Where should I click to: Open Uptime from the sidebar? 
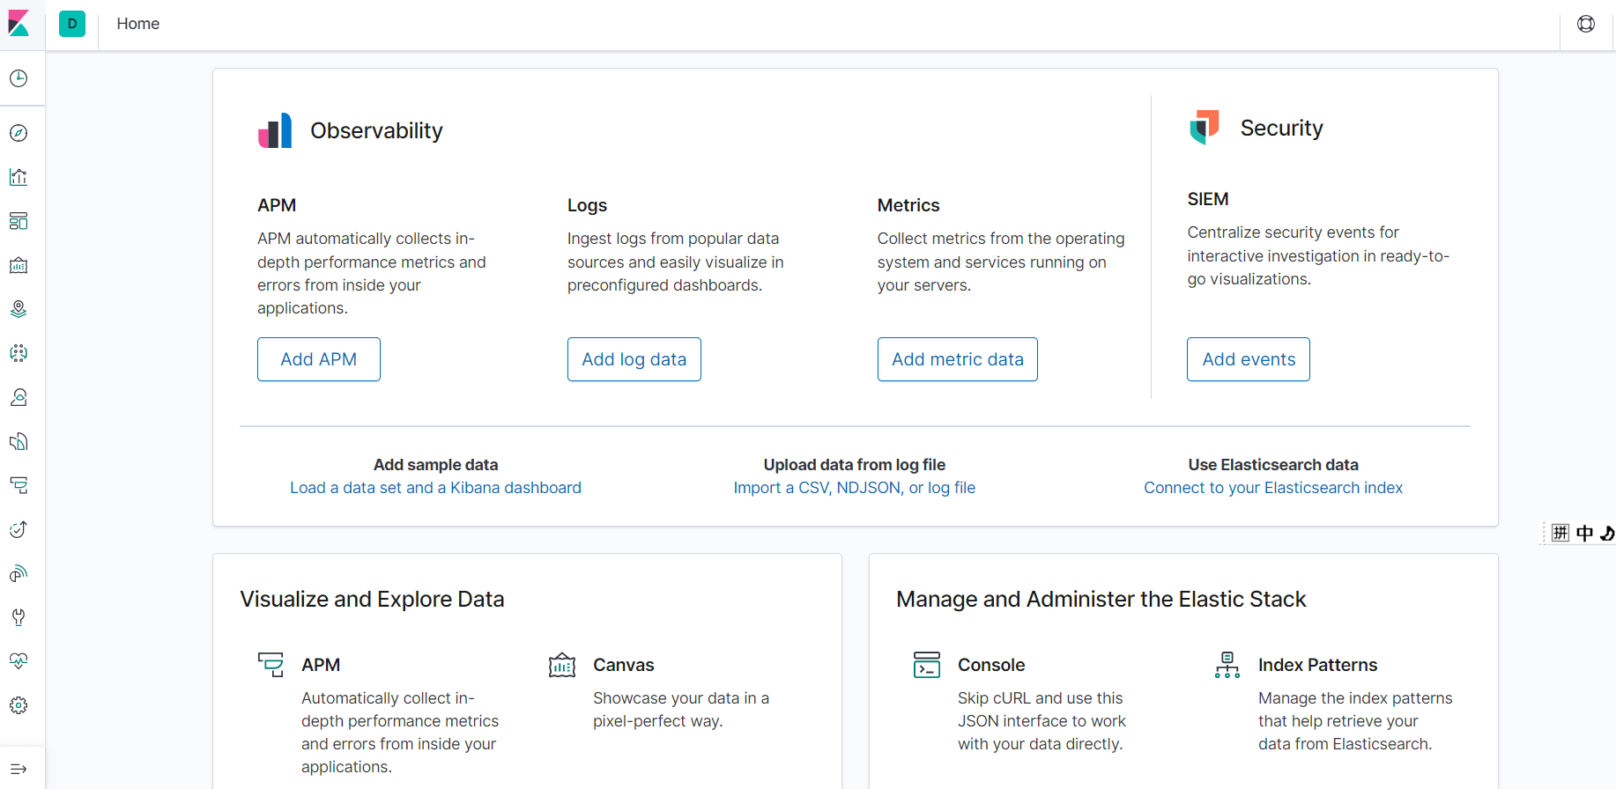click(x=19, y=529)
